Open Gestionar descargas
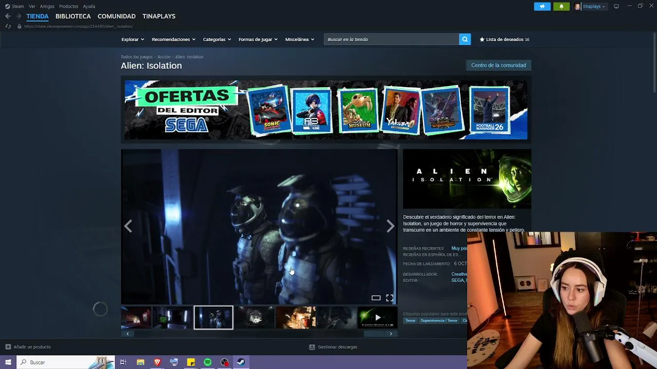Screen dimensions: 657x369 [x=337, y=347]
